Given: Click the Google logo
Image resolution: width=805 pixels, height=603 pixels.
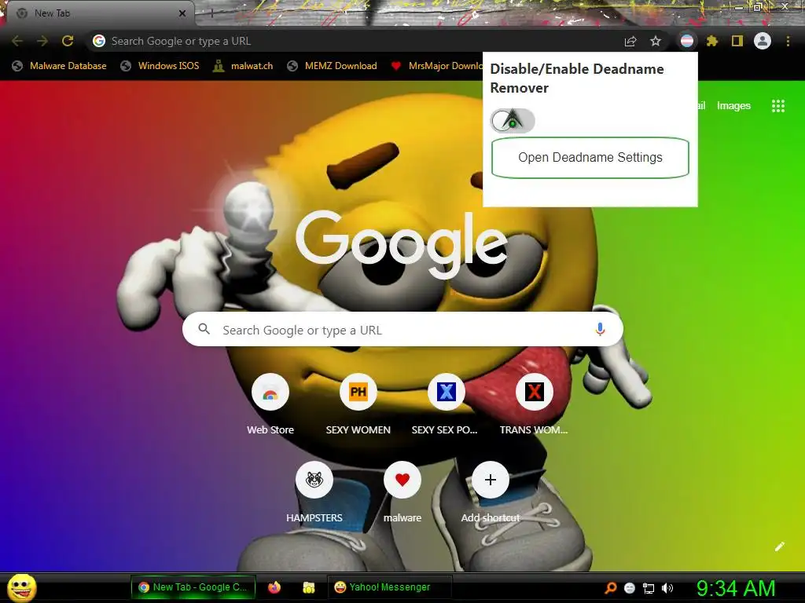Looking at the screenshot, I should pos(402,245).
